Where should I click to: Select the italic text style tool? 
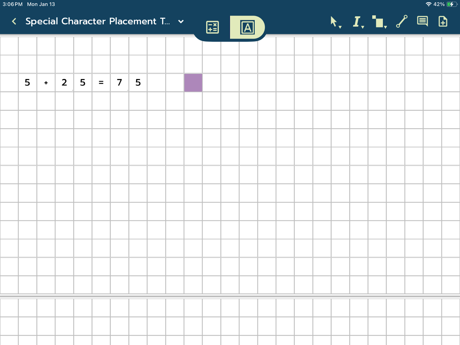(x=356, y=21)
